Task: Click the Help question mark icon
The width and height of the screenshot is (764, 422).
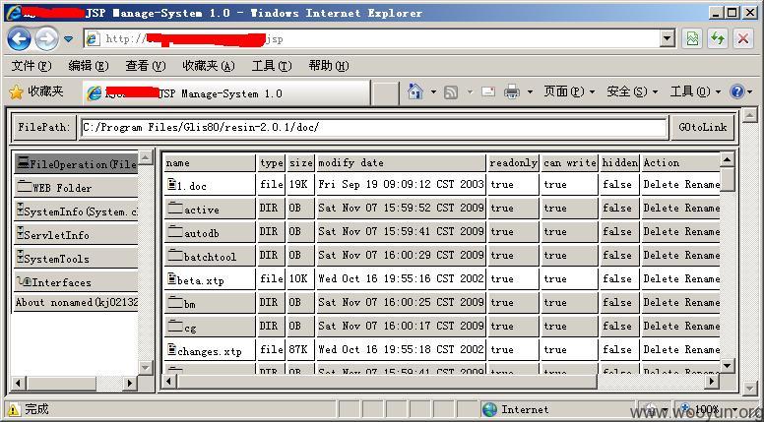Action: (x=736, y=91)
